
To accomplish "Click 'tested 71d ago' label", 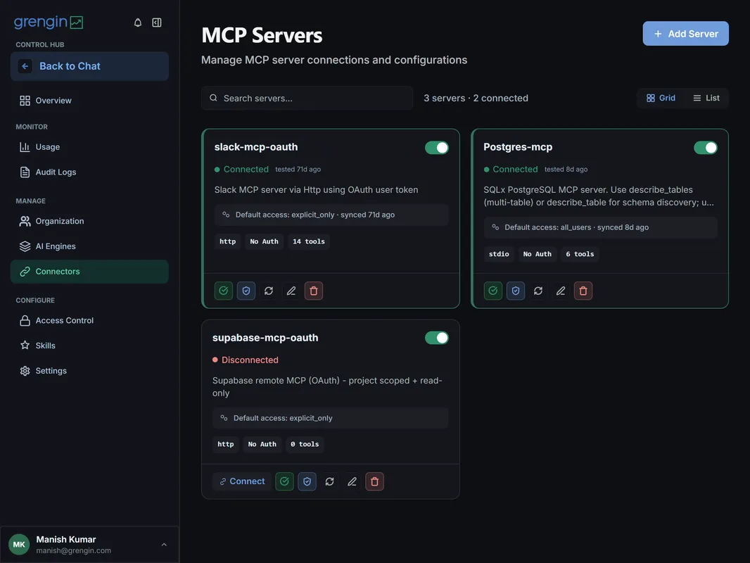I will [x=298, y=170].
